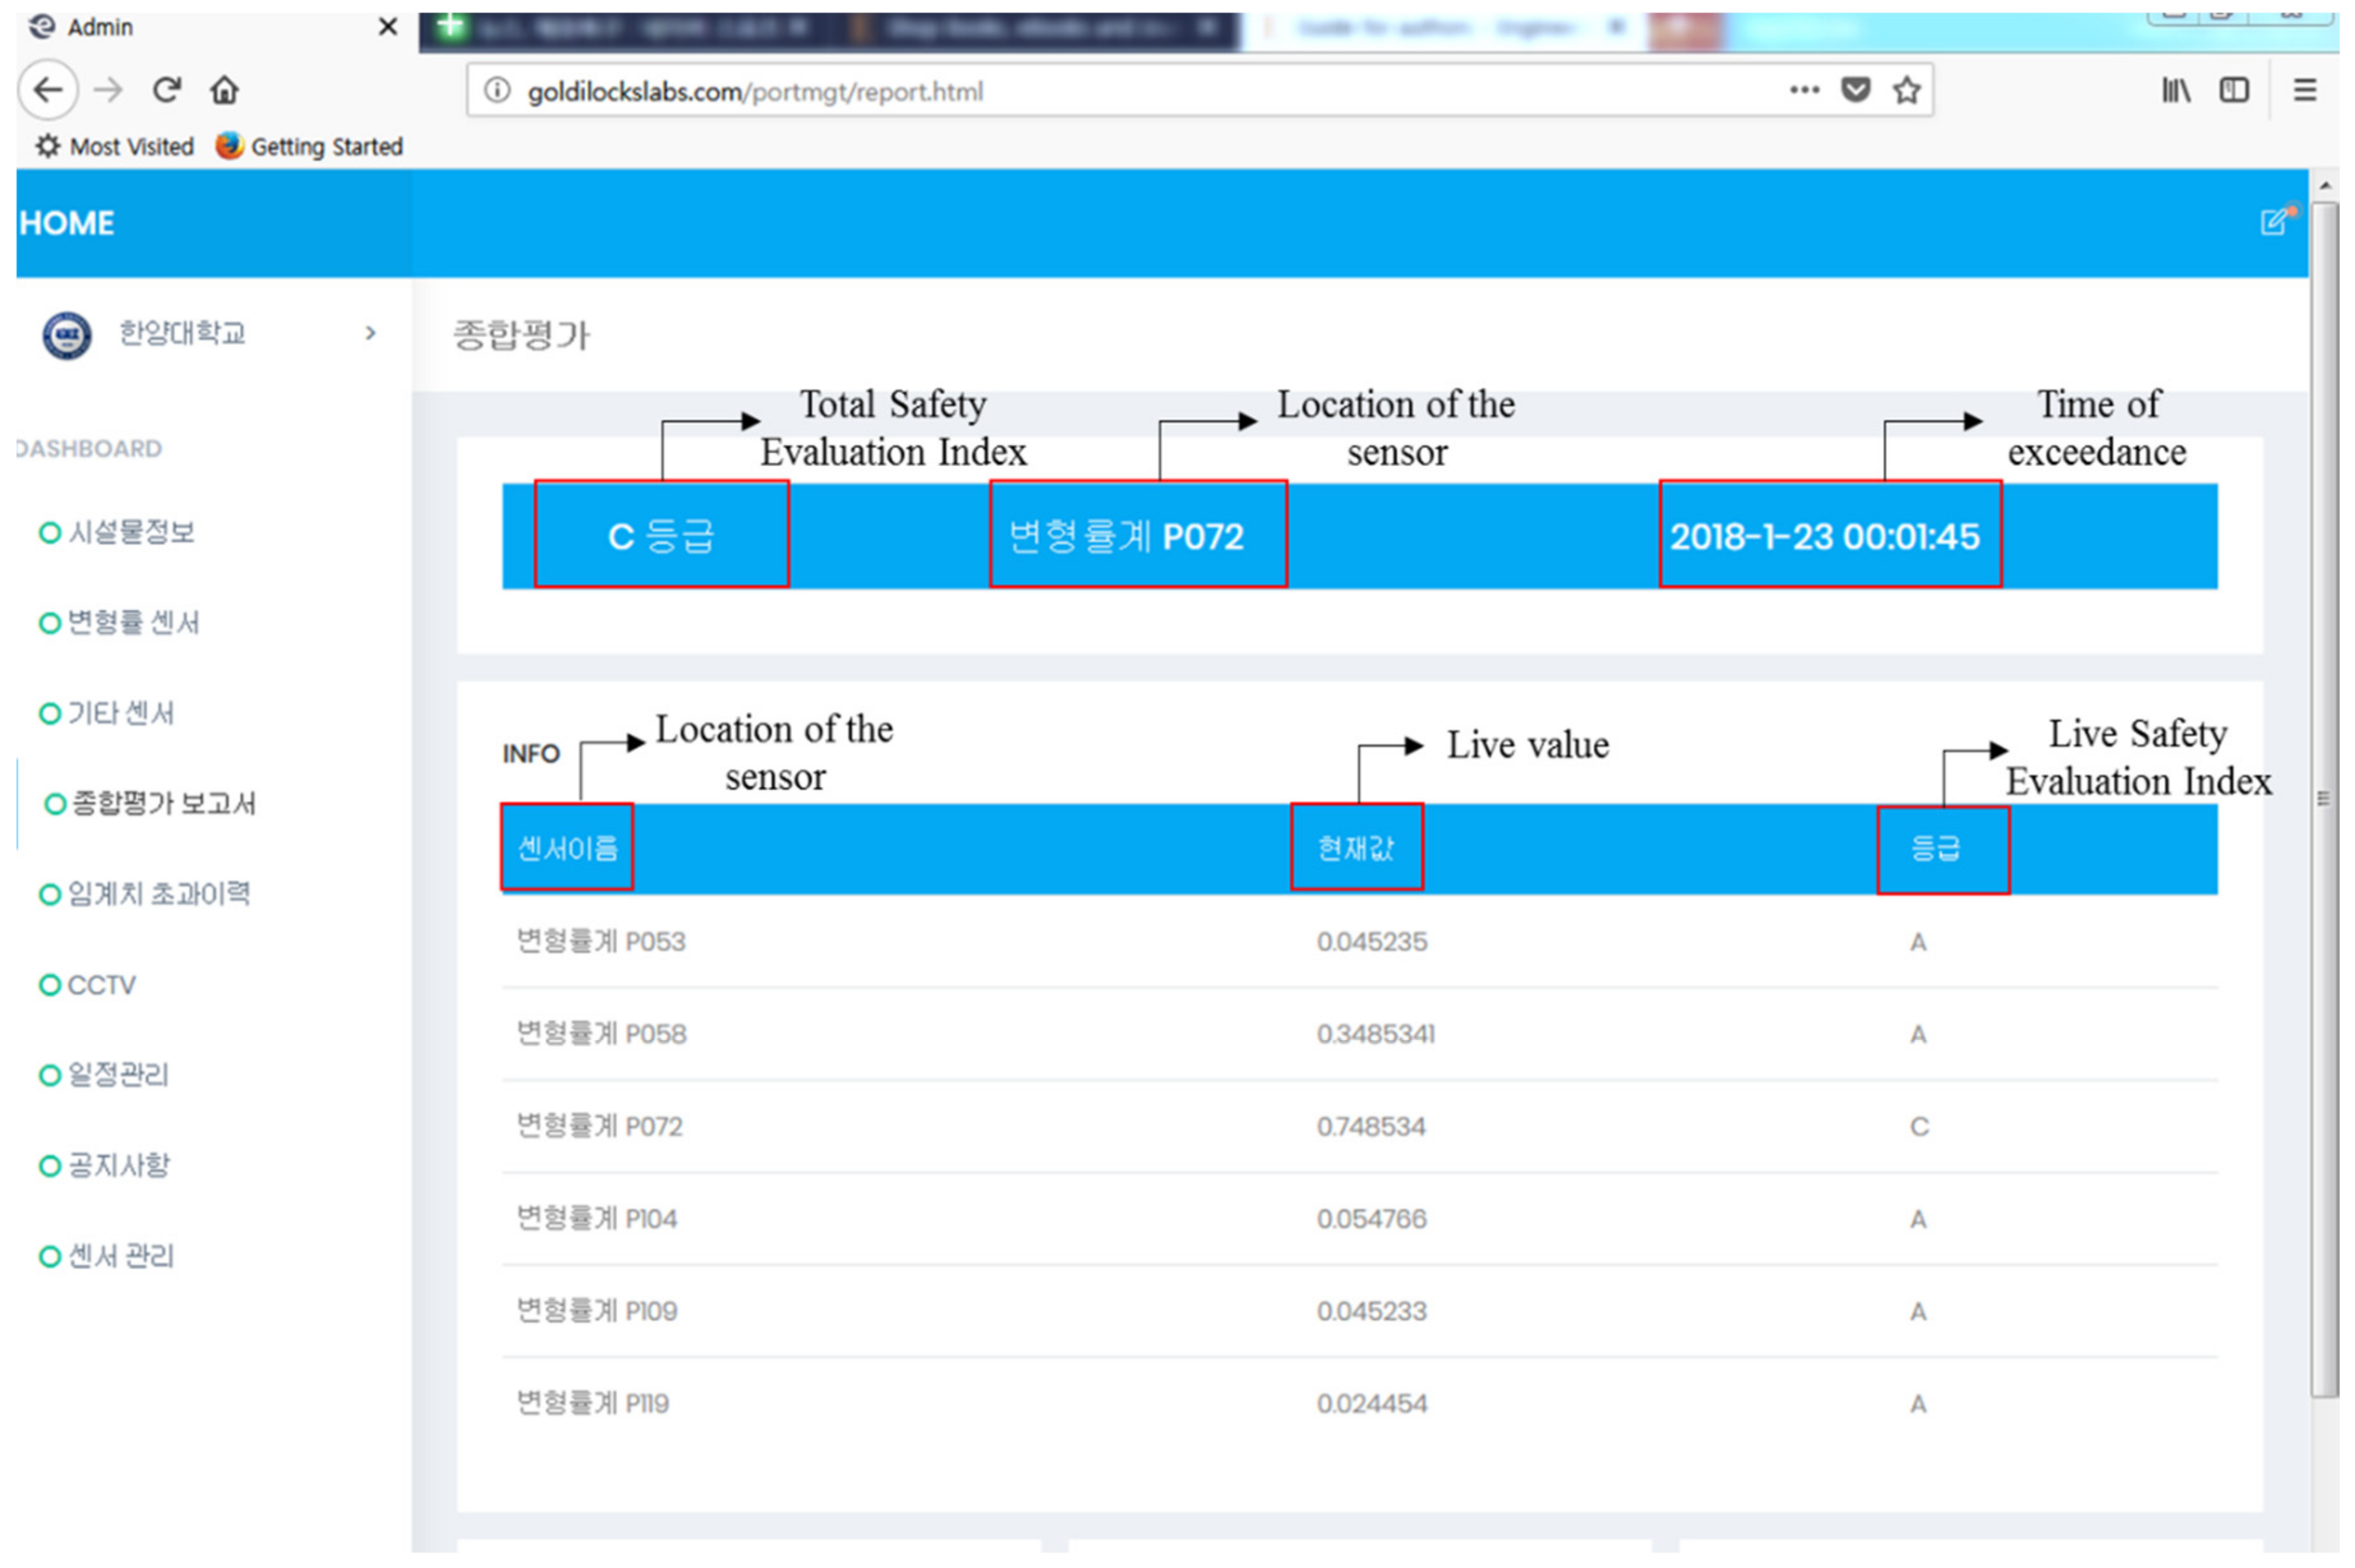Viewport: 2355px width, 1568px height.
Task: Close the Admin browser tab
Action: (x=388, y=27)
